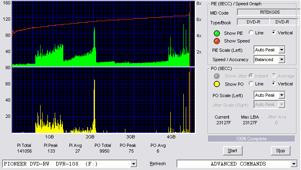The width and height of the screenshot is (301, 170).
Task: Toggle the yellow Show PO indicator
Action: click(217, 84)
